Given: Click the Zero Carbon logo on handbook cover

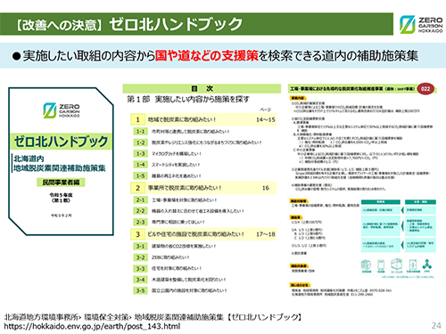Looking at the screenshot, I should point(62,110).
